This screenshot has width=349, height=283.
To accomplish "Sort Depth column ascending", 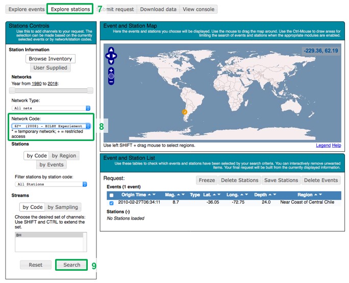I will [270, 195].
